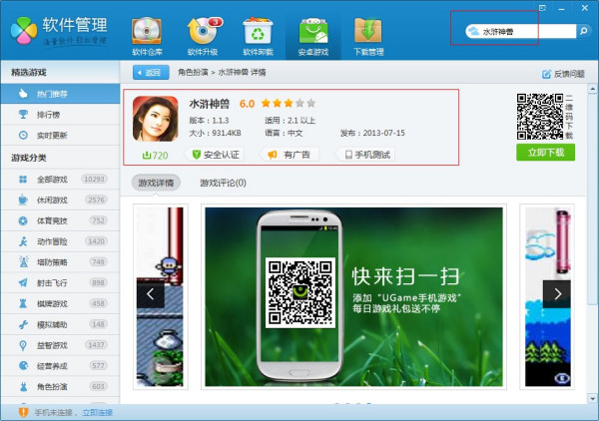Click the QR code next to 二维码下载
This screenshot has width=599, height=421.
(540, 117)
